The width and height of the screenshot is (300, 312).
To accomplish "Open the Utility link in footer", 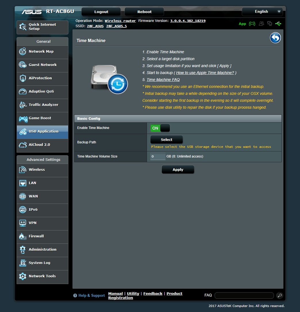I will click(x=133, y=294).
